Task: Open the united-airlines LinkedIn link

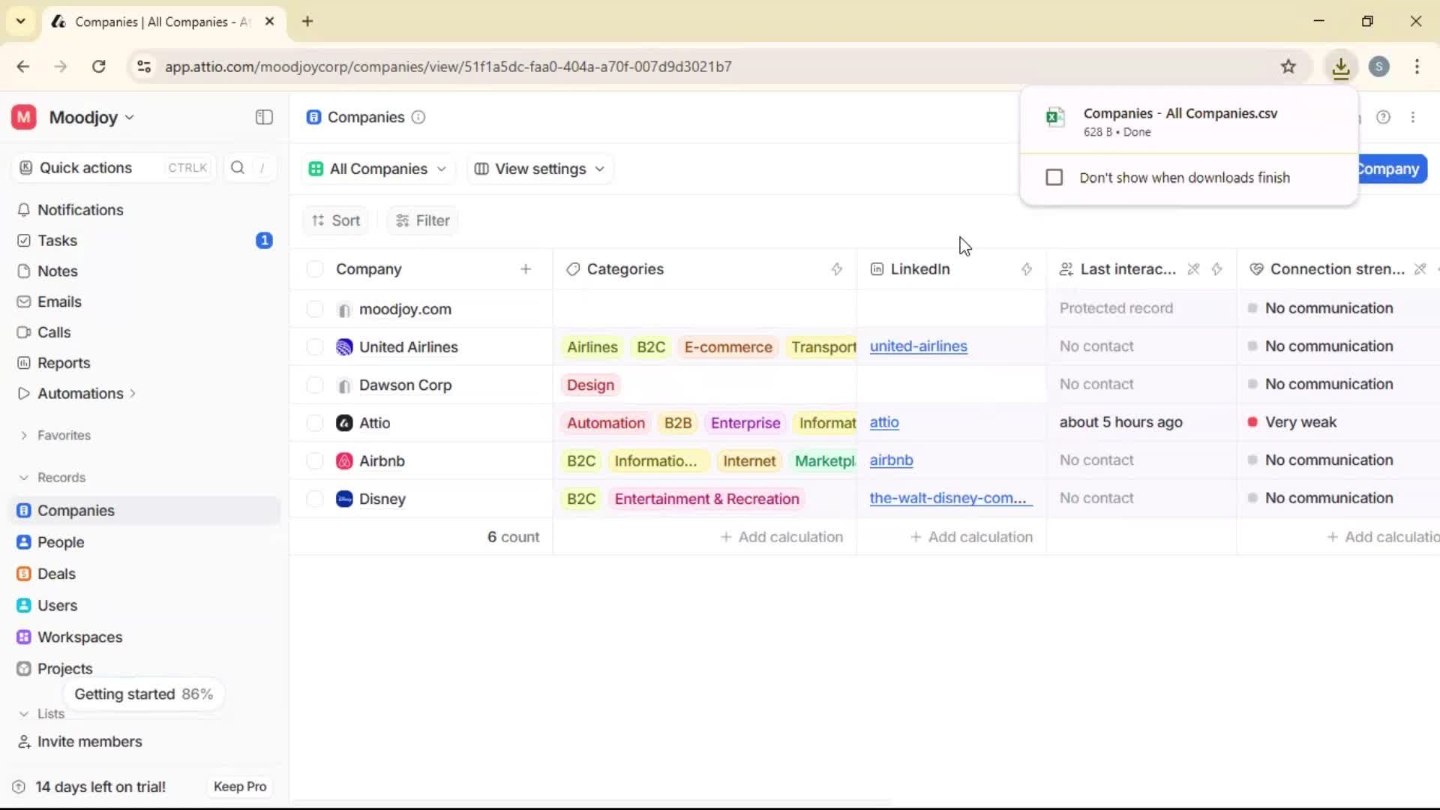Action: 919,346
